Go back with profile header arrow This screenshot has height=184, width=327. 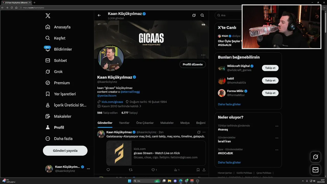(99, 15)
